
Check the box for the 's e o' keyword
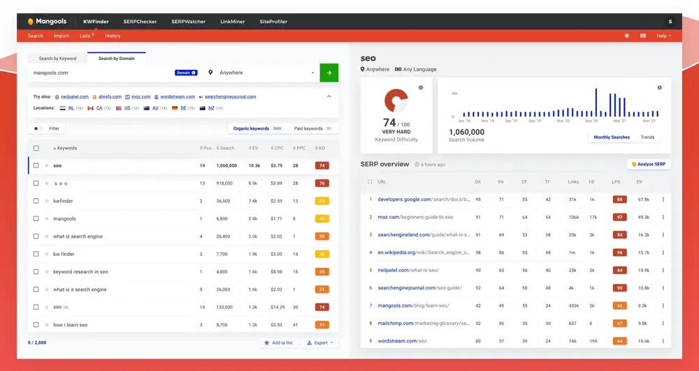coord(36,183)
